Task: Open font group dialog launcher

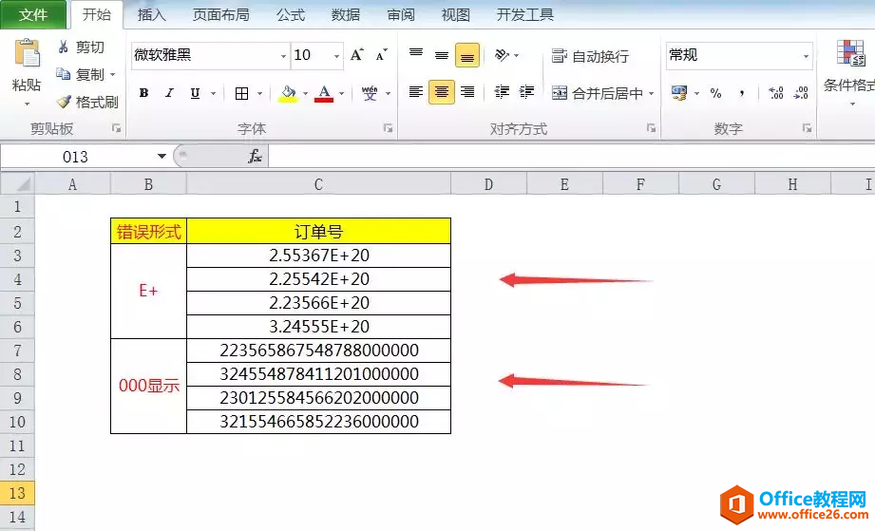Action: (388, 128)
